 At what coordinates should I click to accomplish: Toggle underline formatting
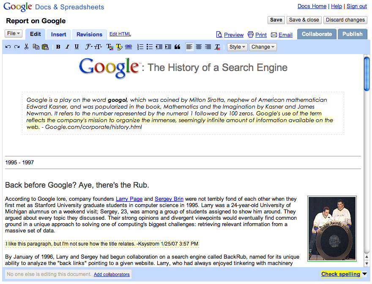[77, 47]
